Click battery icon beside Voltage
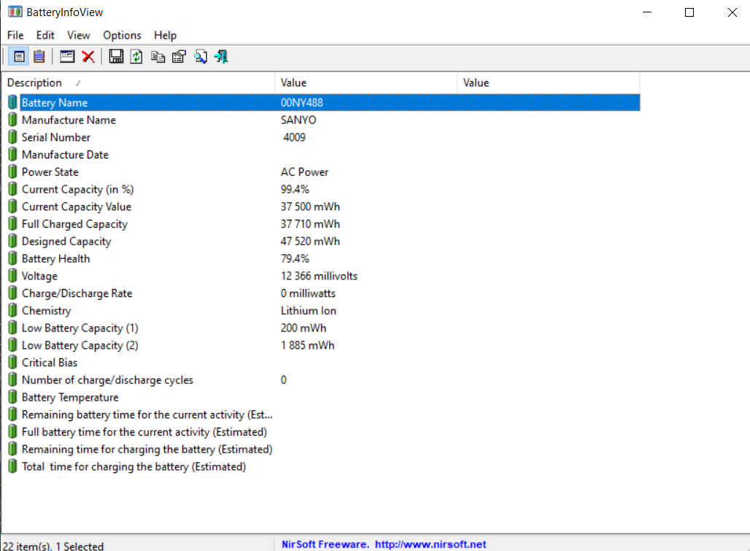 coord(12,276)
